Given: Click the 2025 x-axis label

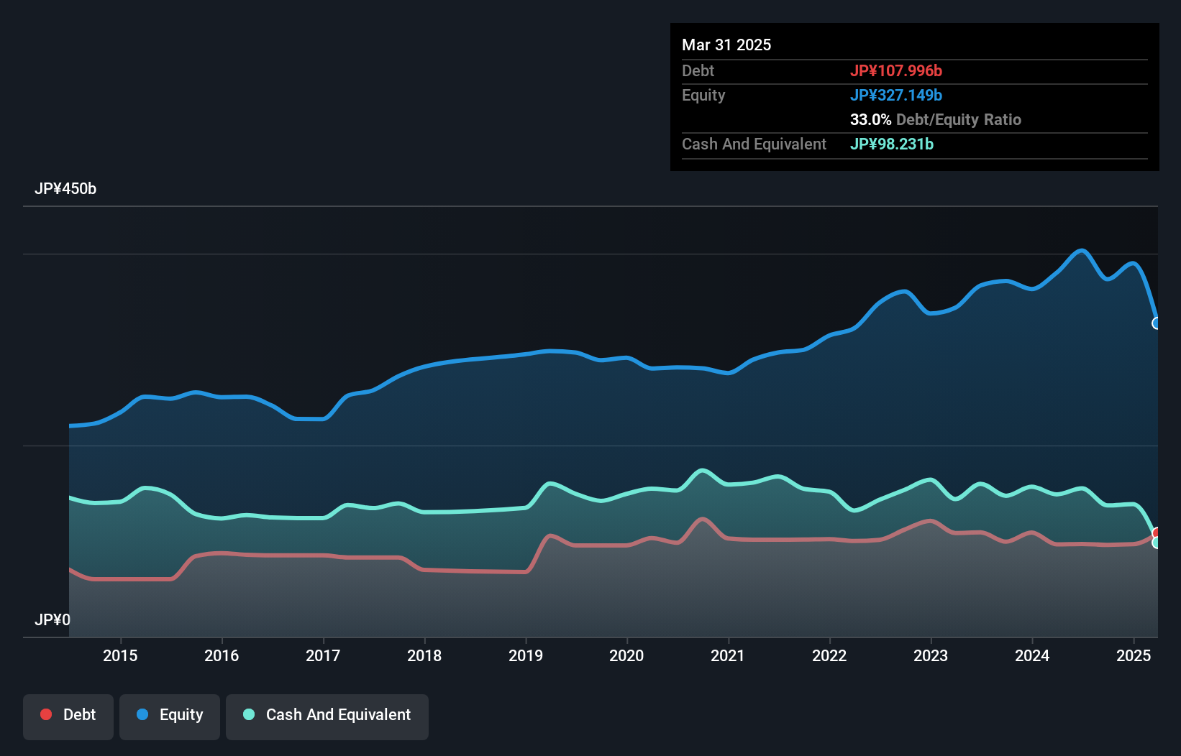Looking at the screenshot, I should [x=1134, y=655].
